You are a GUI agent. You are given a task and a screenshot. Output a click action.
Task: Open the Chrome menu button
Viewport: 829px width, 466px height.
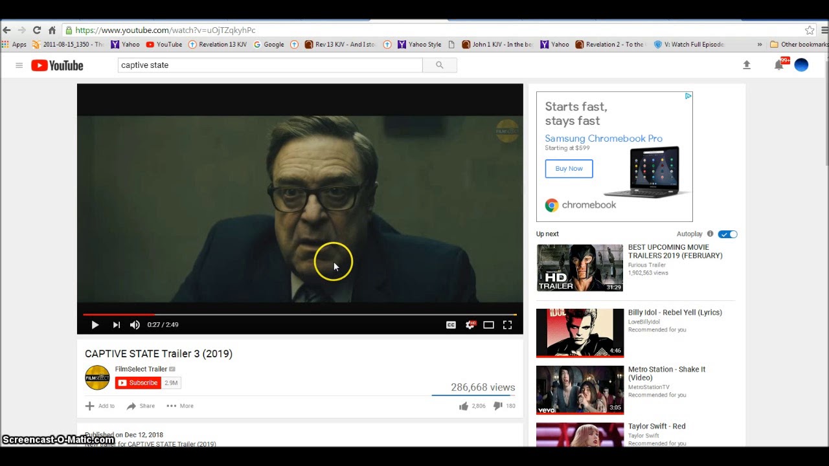(x=824, y=30)
